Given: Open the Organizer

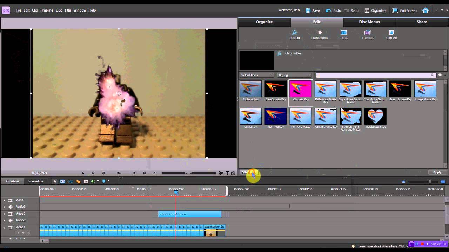Looking at the screenshot, I should coord(375,10).
